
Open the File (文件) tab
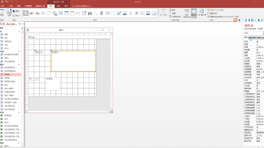coord(2,6)
